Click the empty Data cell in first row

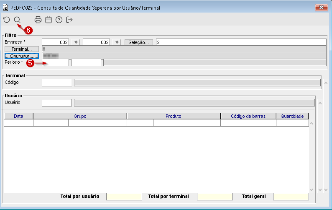tap(19, 123)
